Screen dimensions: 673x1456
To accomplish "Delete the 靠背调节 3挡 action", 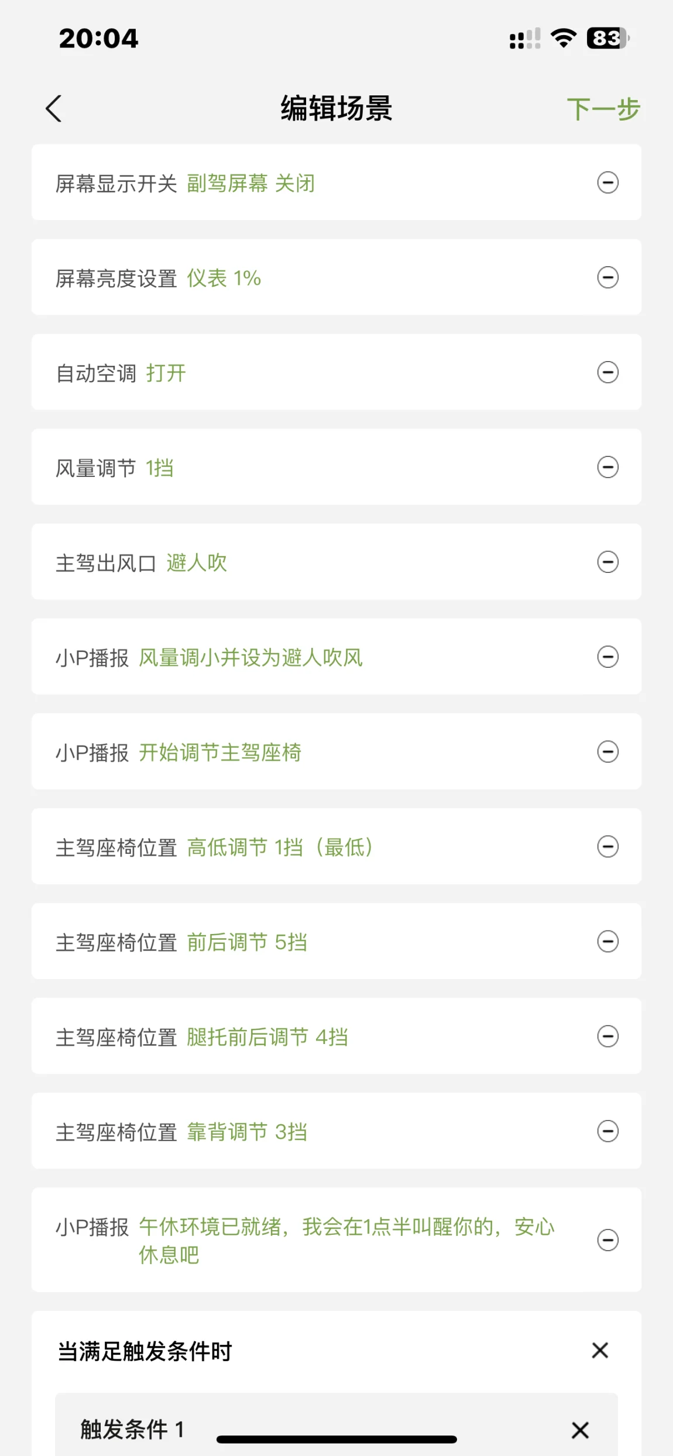I will pyautogui.click(x=607, y=1131).
